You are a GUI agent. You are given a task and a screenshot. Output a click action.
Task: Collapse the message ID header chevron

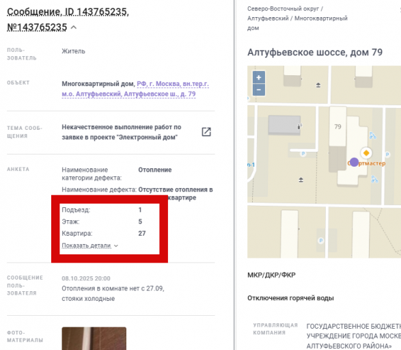[x=74, y=27]
